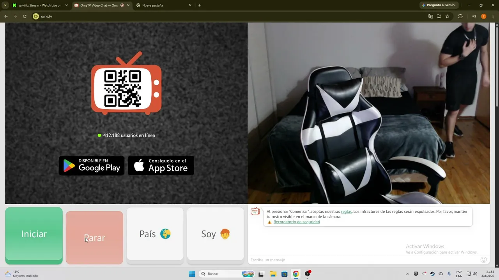Go forward to the next page

tap(15, 16)
